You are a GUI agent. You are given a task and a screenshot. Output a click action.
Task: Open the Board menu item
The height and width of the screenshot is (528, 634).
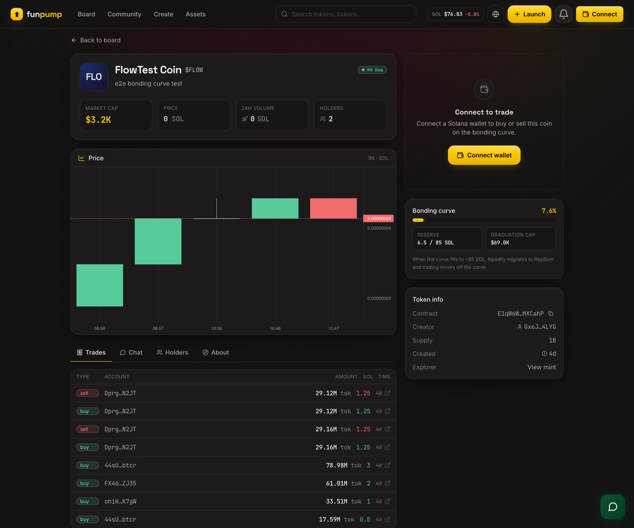pos(86,14)
